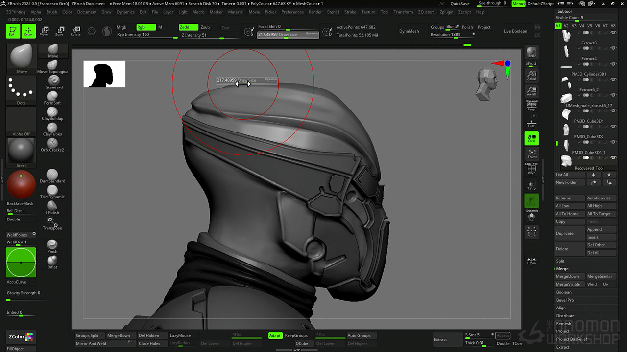Expand the Remesh subpalette
The width and height of the screenshot is (627, 352).
coord(564,324)
